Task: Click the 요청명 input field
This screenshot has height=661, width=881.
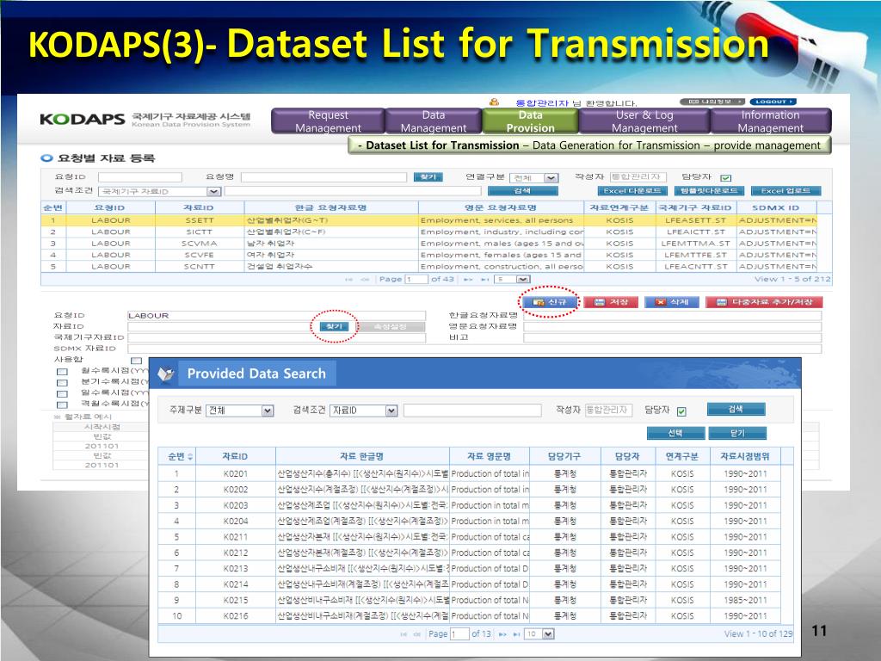Action: 323,177
